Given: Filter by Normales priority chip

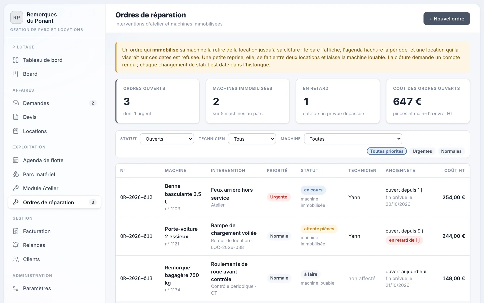Looking at the screenshot, I should [451, 151].
